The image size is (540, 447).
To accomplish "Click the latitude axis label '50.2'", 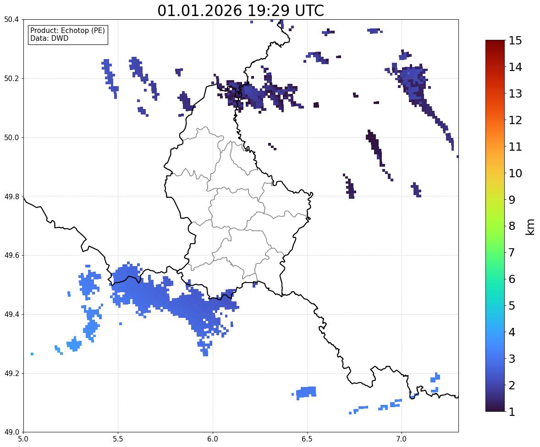I will pos(11,78).
